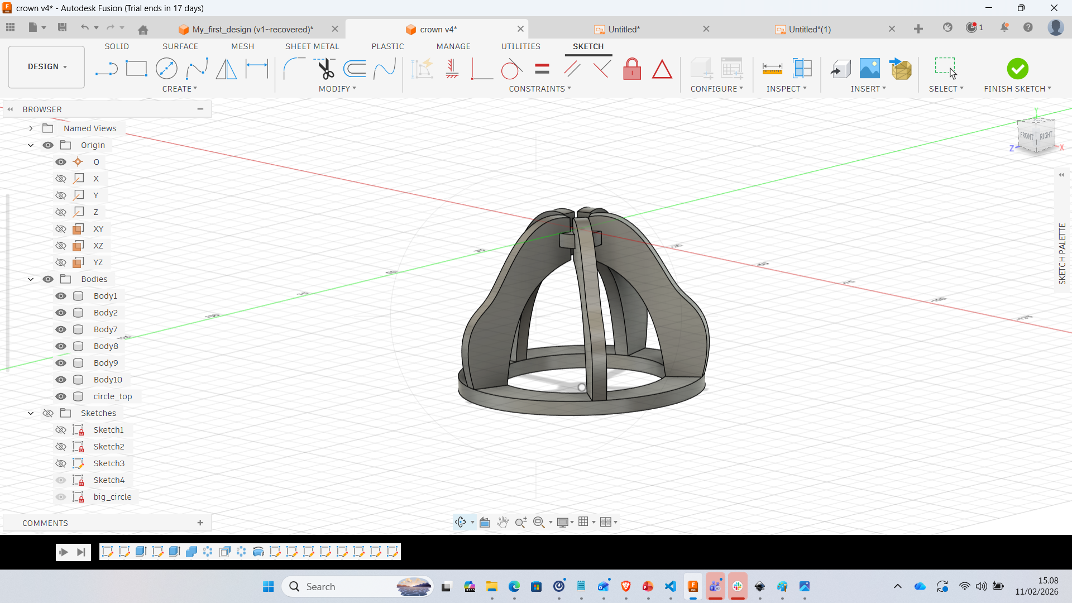Click the FINISH SKETCH button
Image resolution: width=1072 pixels, height=603 pixels.
point(1017,69)
